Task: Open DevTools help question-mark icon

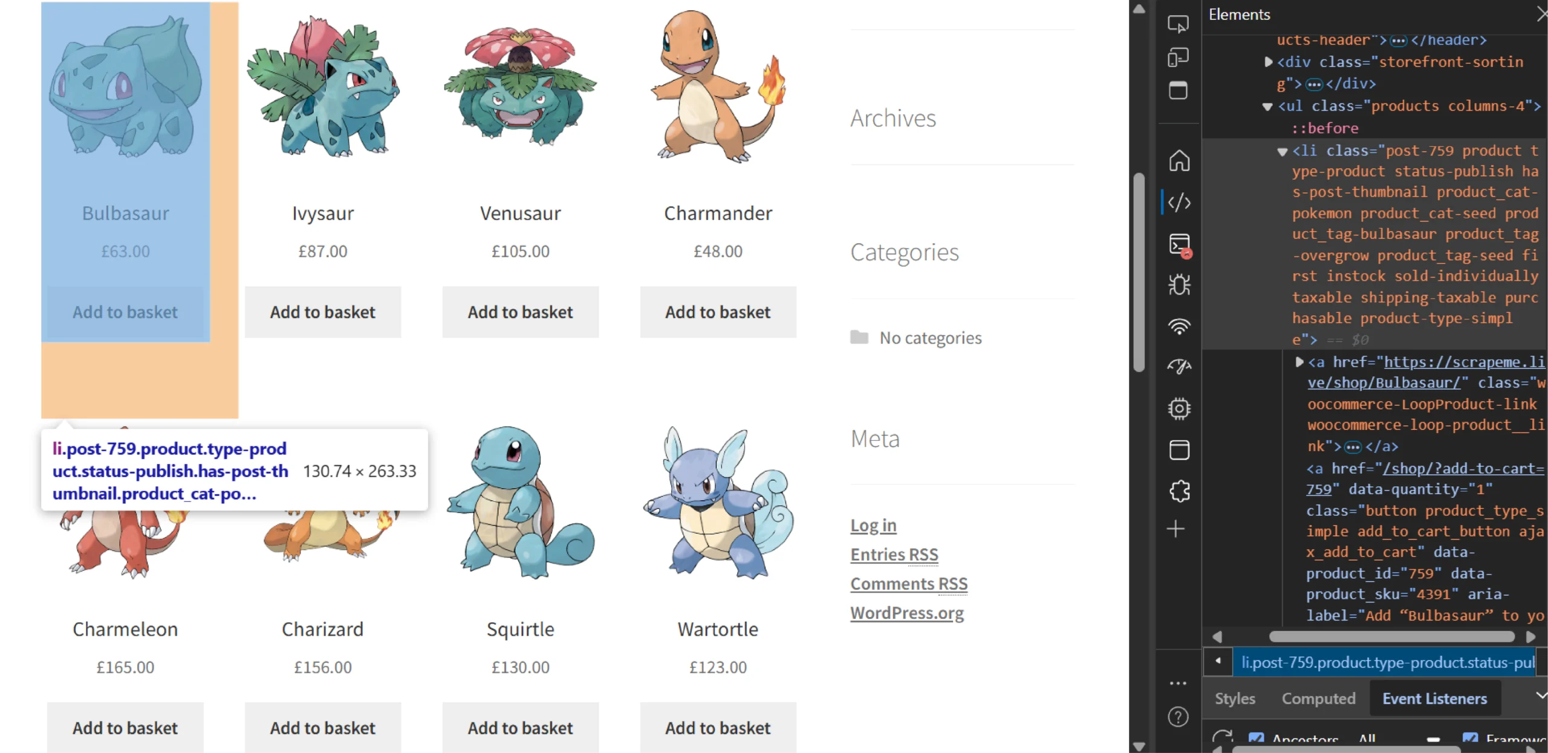Action: (x=1178, y=717)
